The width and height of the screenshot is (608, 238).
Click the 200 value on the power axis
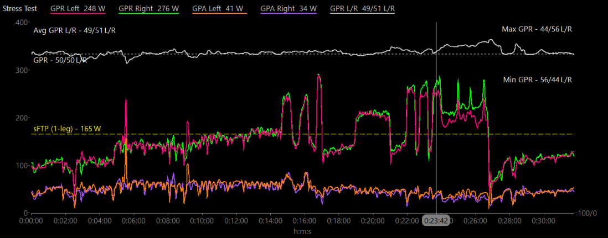[21, 118]
